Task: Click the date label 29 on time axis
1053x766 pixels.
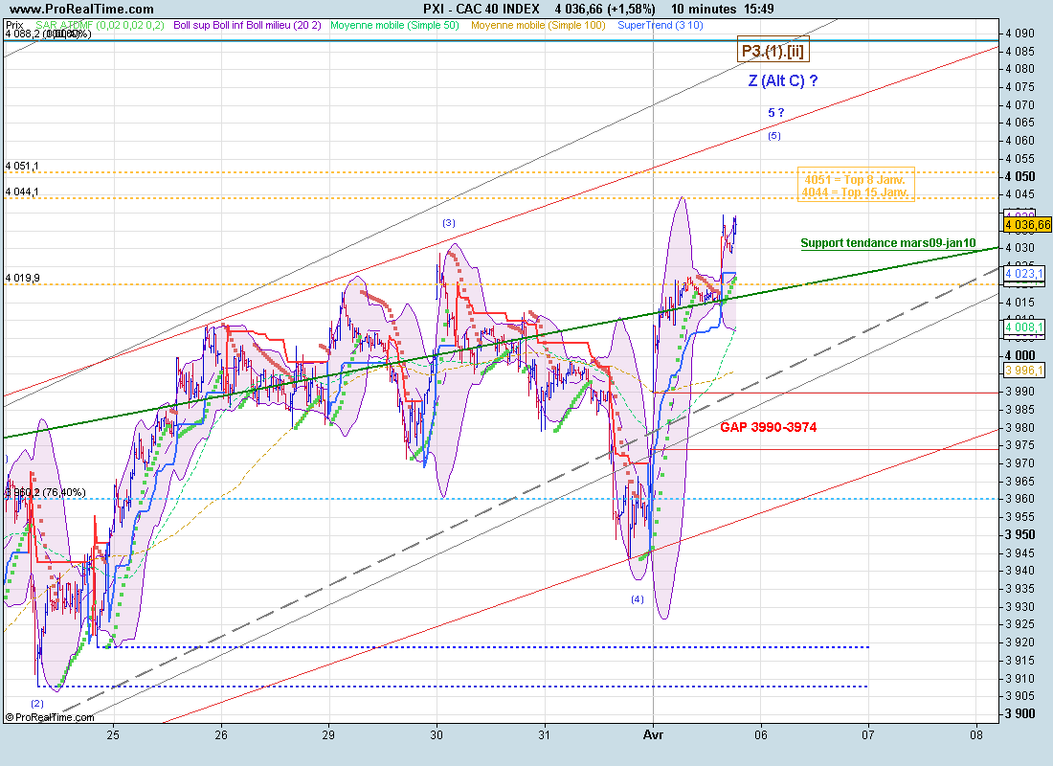Action: pos(328,734)
